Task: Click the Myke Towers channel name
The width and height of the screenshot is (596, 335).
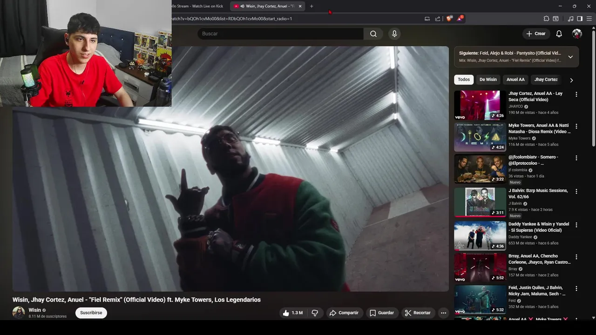Action: pos(520,138)
